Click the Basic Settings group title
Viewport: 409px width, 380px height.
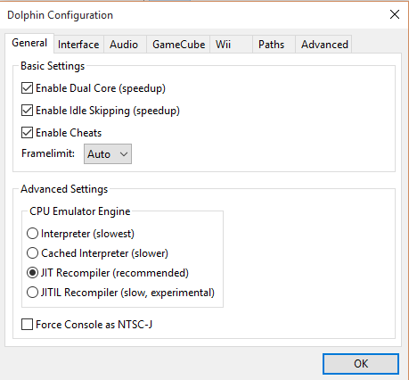(x=53, y=66)
